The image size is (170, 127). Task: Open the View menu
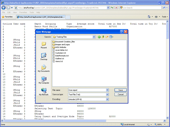(15, 12)
